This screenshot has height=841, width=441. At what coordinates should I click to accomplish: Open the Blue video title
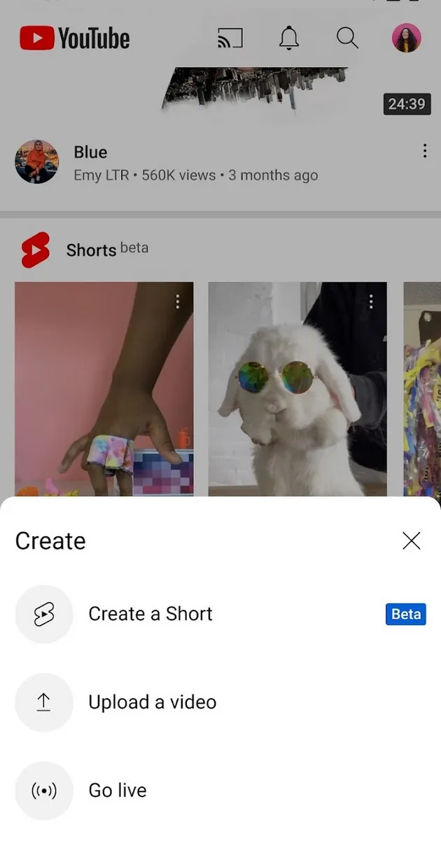click(90, 152)
